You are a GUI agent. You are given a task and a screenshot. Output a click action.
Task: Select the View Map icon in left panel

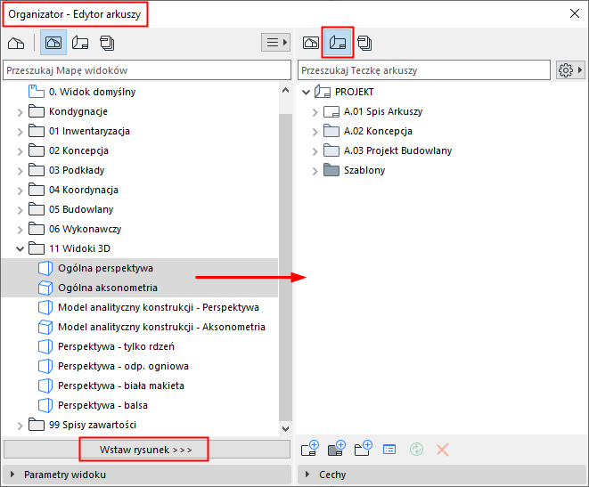pos(53,43)
